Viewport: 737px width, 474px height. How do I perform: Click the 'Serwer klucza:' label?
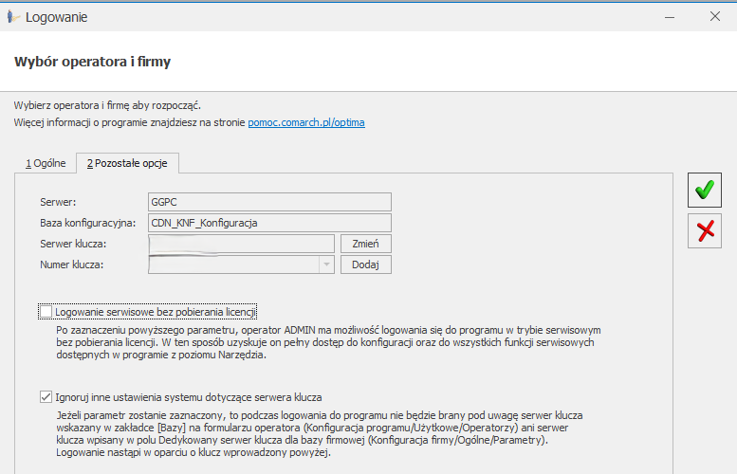point(73,244)
